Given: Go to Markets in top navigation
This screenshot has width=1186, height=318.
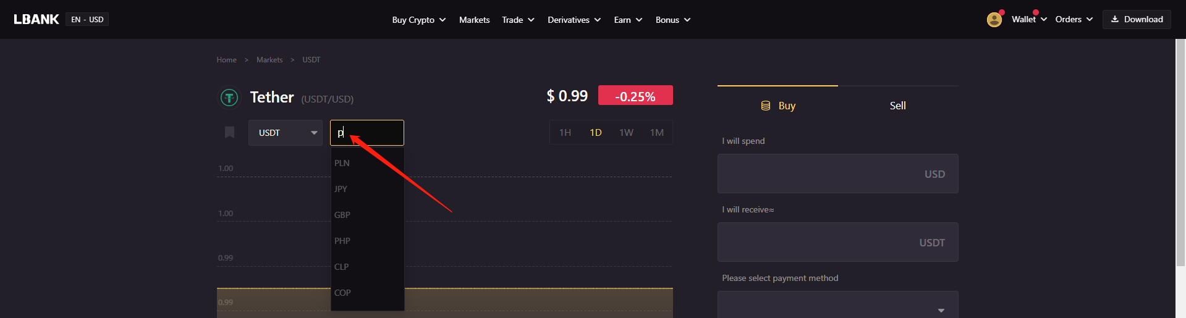Looking at the screenshot, I should pyautogui.click(x=474, y=20).
